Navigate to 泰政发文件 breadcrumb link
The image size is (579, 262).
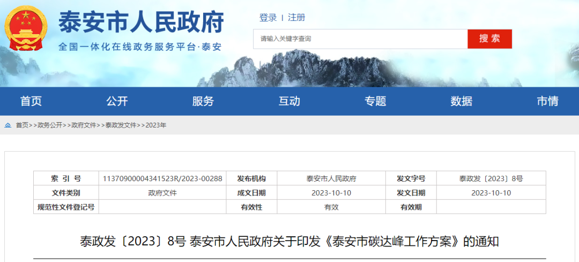coord(121,125)
